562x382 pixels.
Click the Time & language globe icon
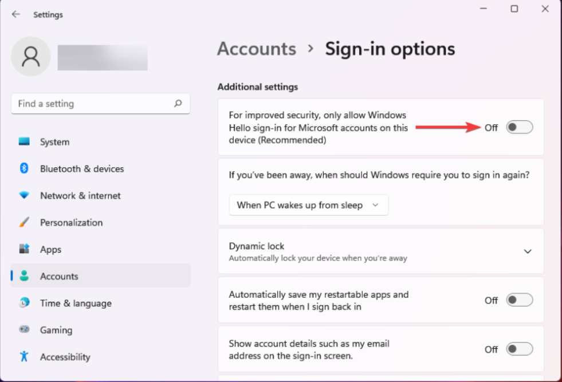click(x=24, y=303)
